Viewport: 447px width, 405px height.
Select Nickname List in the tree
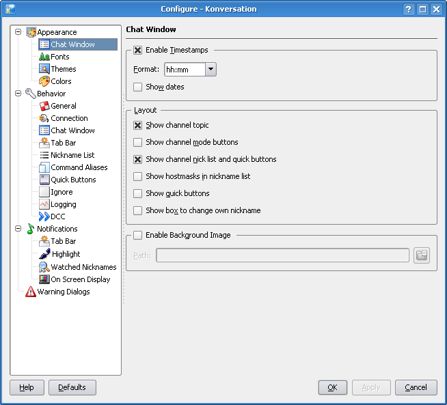72,155
